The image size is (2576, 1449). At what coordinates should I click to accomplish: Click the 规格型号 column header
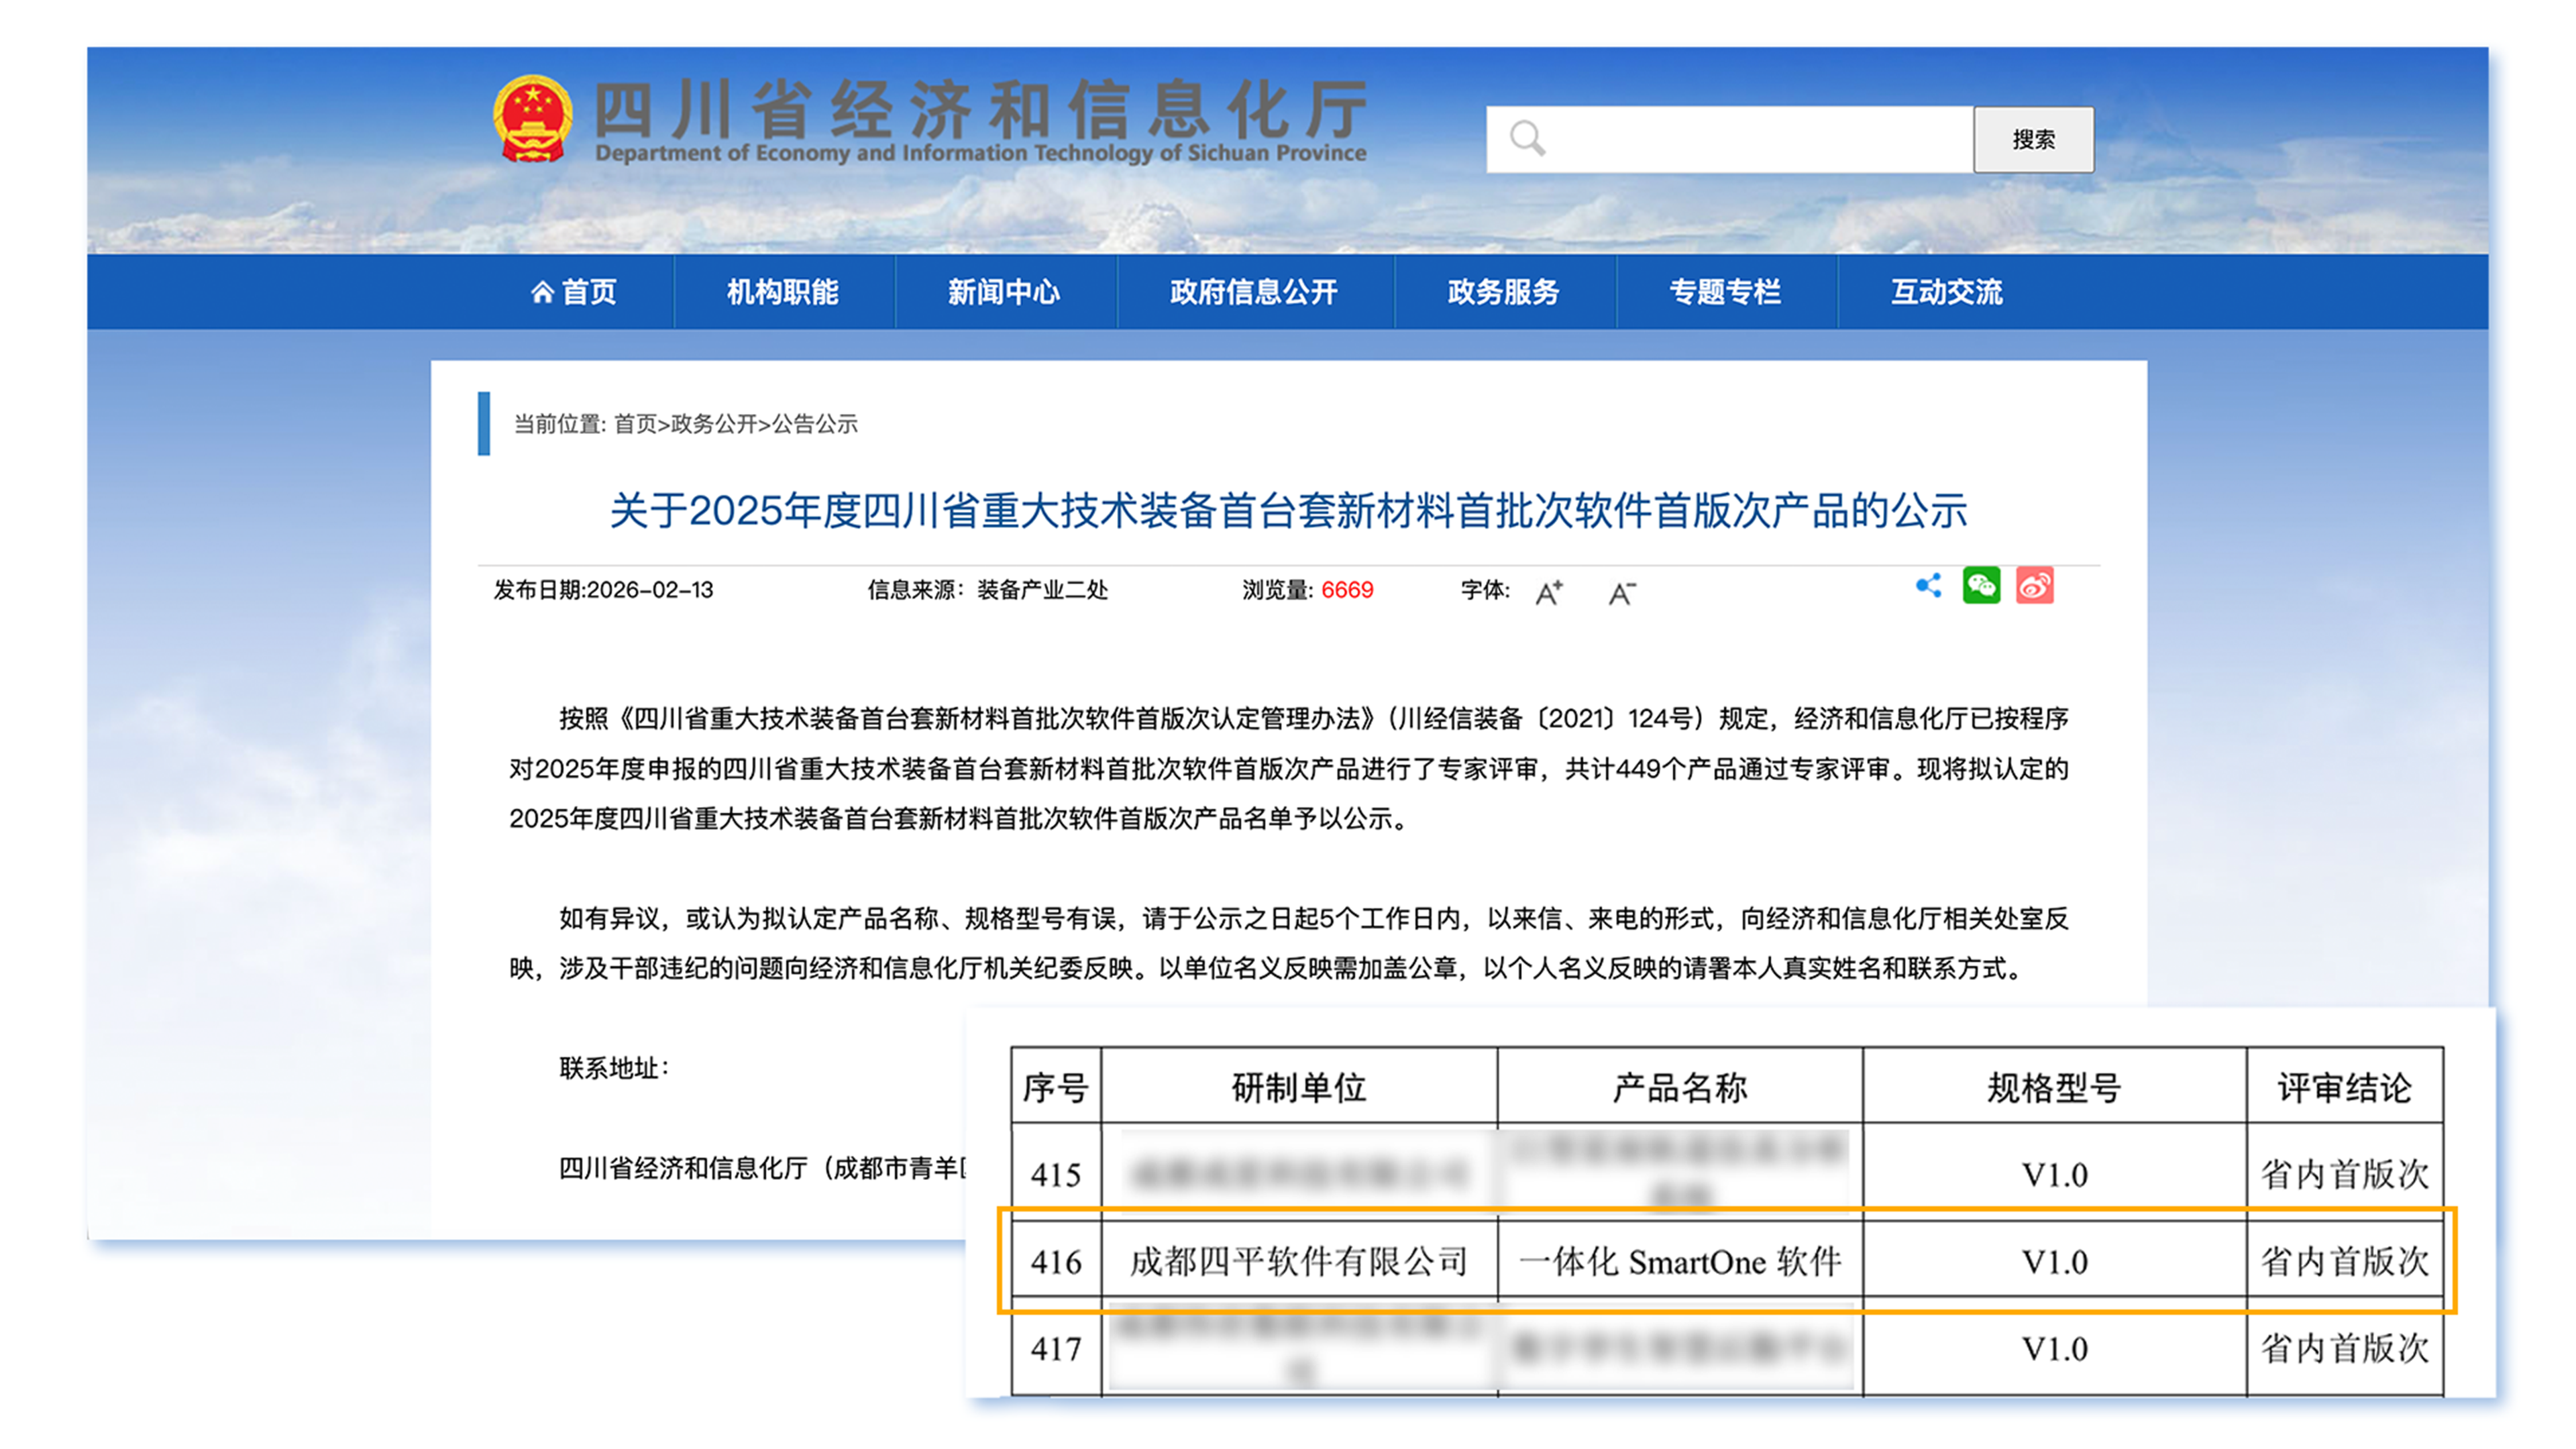click(2054, 1088)
